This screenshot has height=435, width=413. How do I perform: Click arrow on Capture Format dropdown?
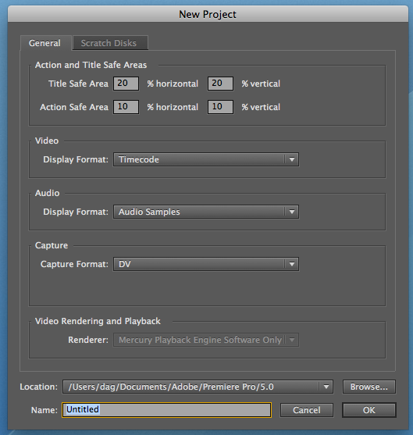point(292,264)
